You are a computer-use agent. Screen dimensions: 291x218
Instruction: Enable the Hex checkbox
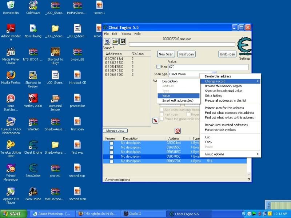pos(158,66)
